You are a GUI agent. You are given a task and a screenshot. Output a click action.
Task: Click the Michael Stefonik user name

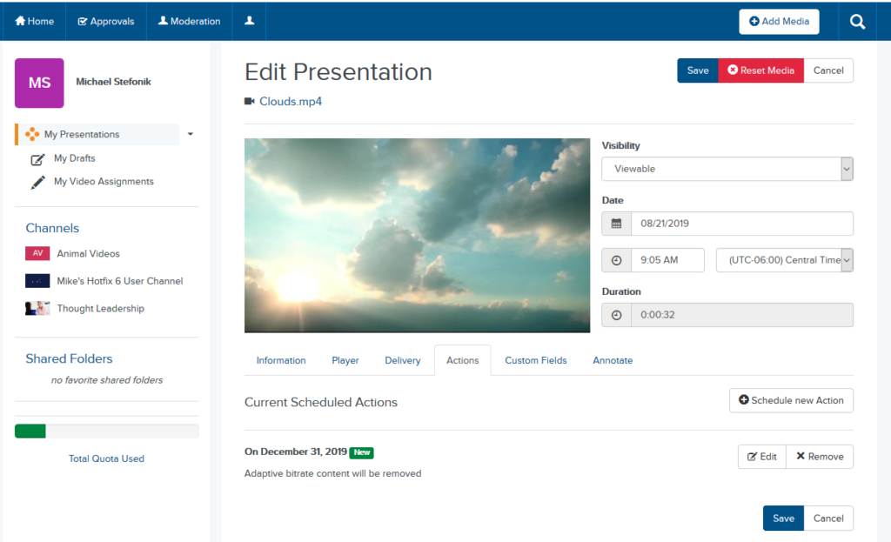pos(114,82)
